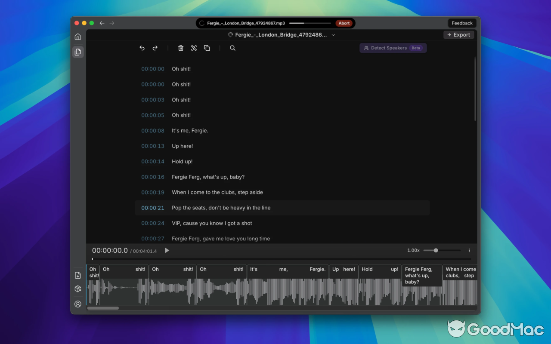The image size is (551, 344).
Task: Open the three-dot playback options menu
Action: pos(469,250)
